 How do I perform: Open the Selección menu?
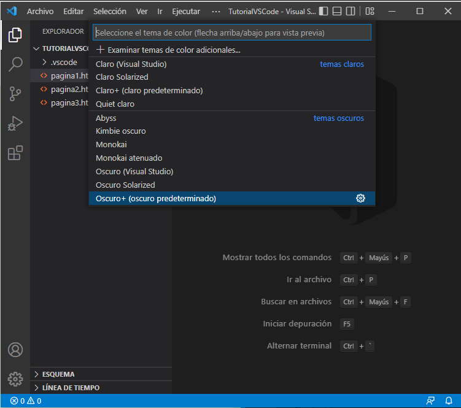[110, 11]
